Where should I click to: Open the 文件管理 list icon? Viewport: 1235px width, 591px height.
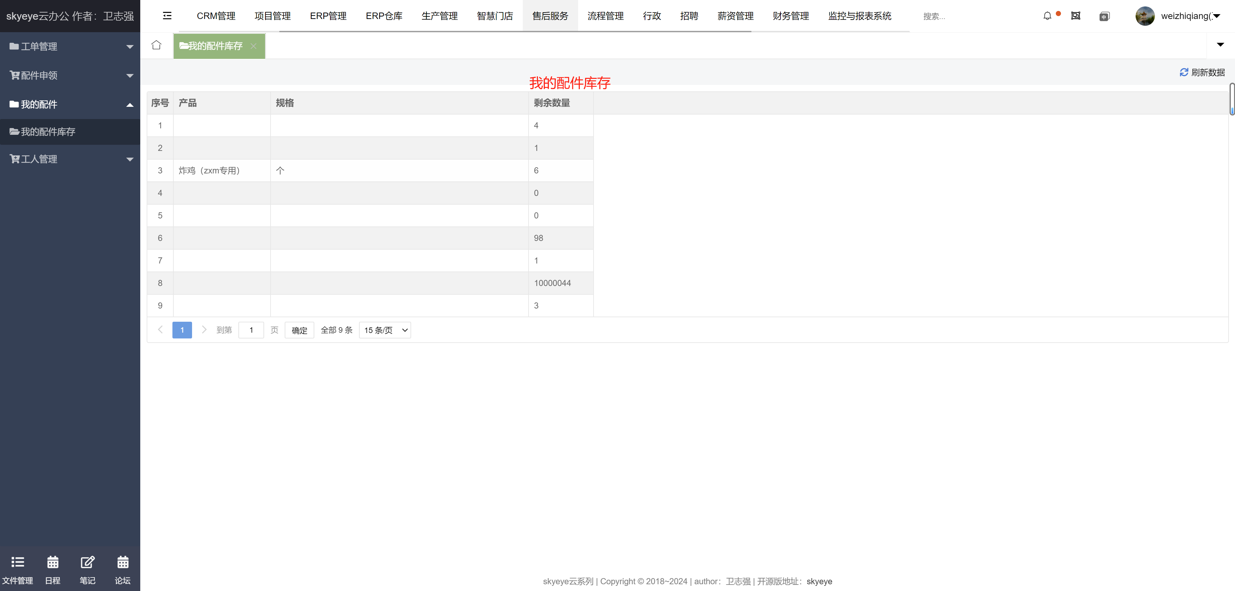click(17, 562)
